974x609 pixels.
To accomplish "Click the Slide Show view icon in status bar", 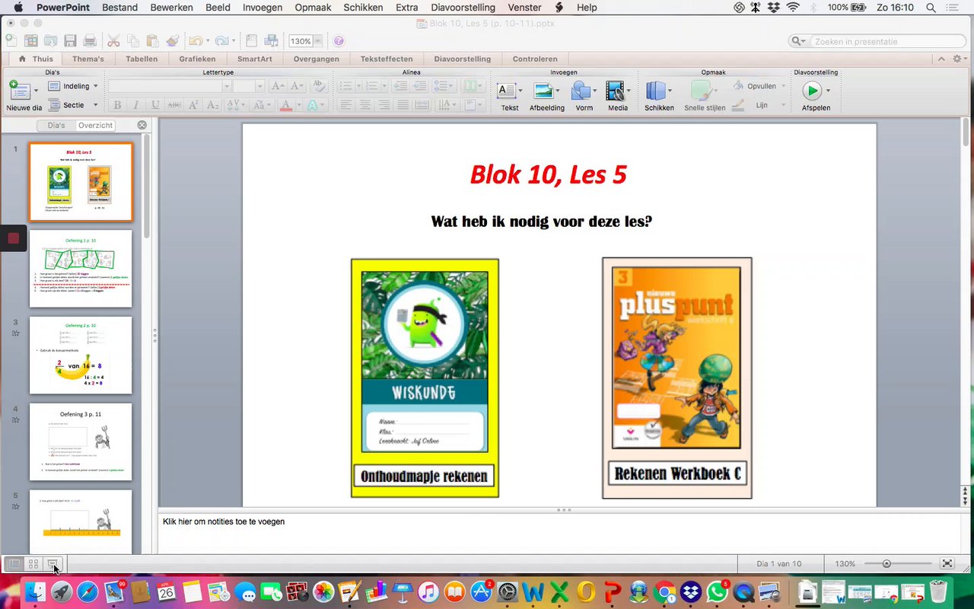I will coord(53,564).
